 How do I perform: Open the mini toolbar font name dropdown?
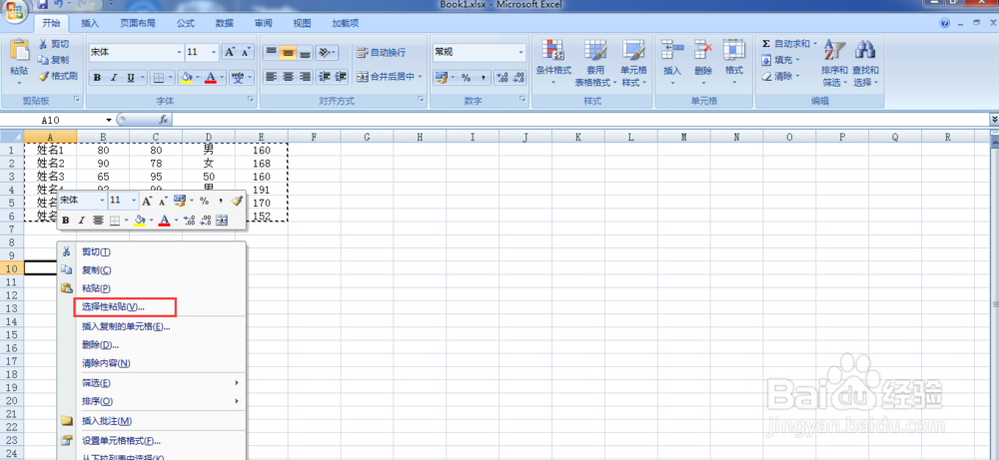click(x=102, y=201)
